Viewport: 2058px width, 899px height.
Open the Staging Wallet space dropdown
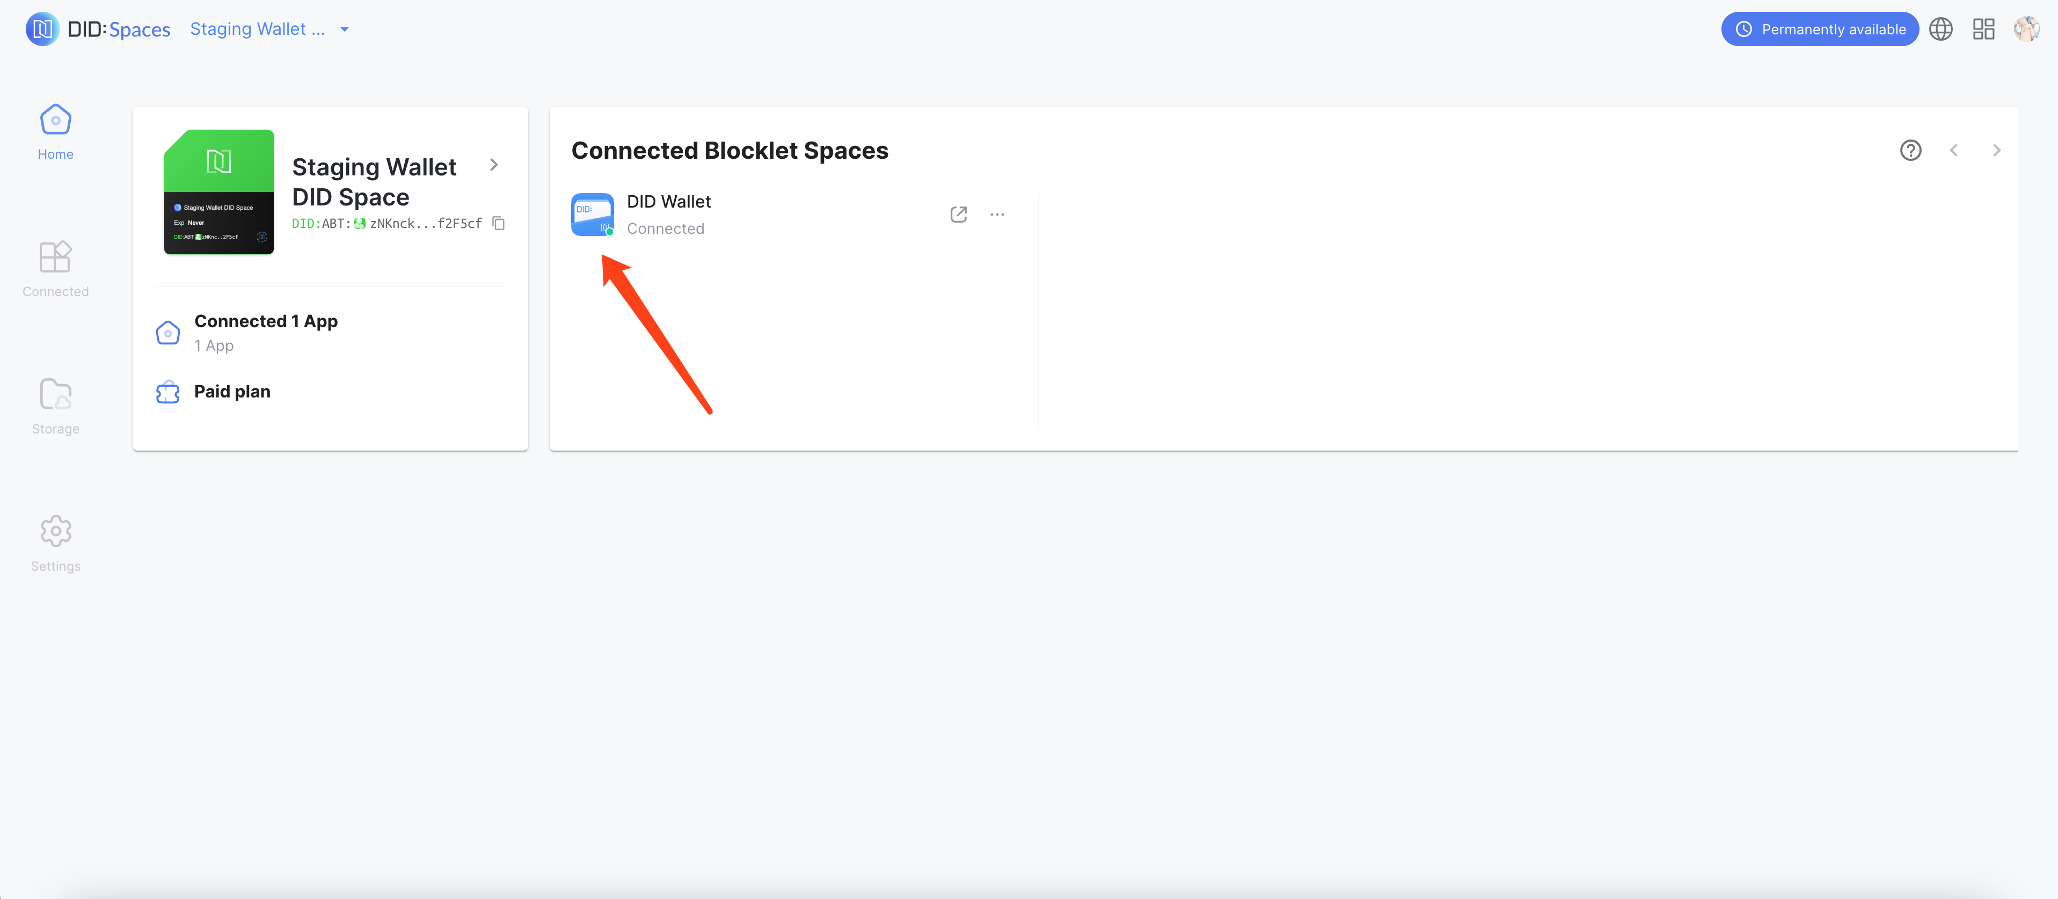[x=269, y=30]
